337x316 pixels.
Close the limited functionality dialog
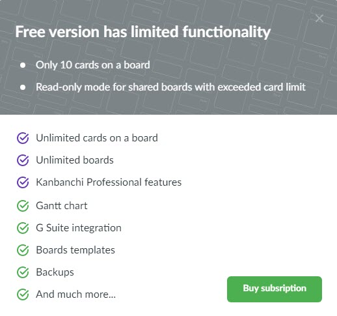(x=319, y=19)
